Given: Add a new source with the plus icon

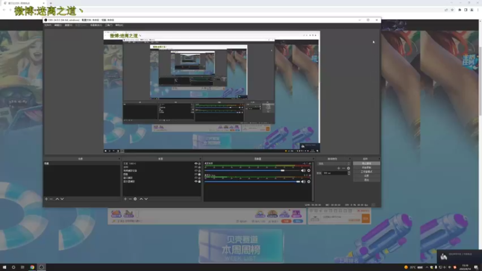Looking at the screenshot, I should tap(125, 199).
